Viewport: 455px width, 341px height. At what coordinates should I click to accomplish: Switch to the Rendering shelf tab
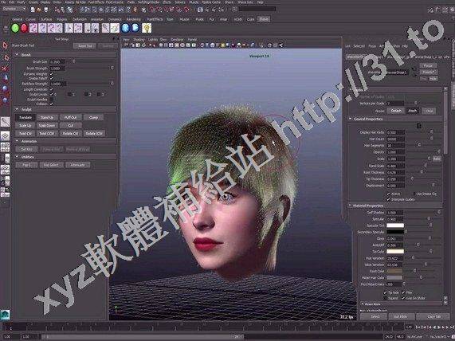point(134,19)
